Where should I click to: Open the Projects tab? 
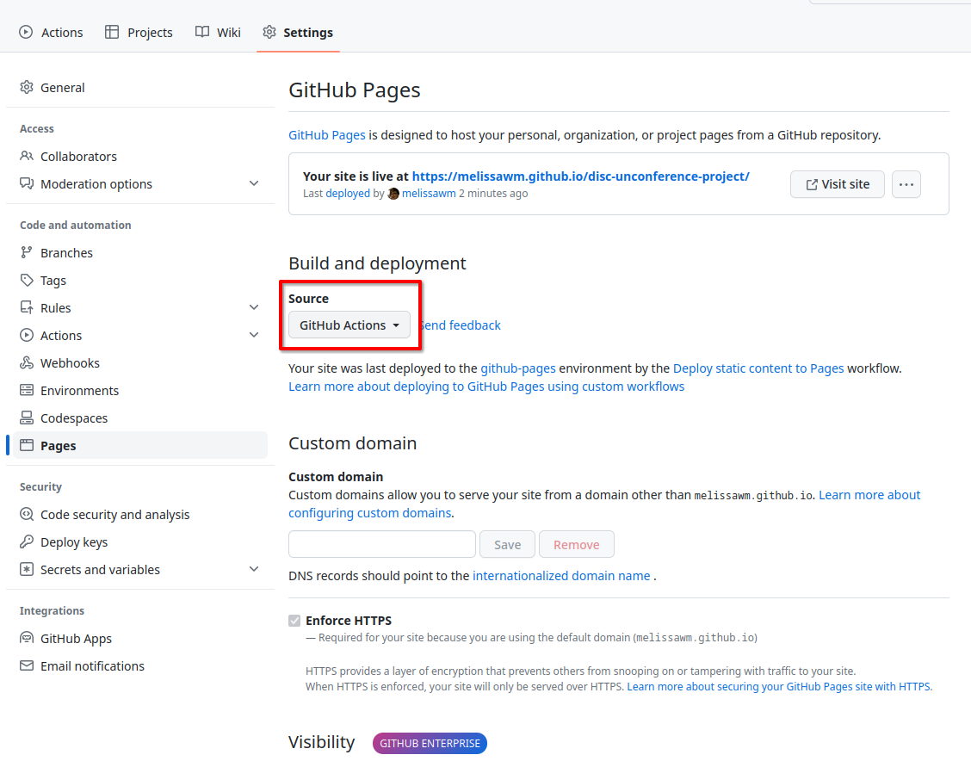[x=139, y=33]
